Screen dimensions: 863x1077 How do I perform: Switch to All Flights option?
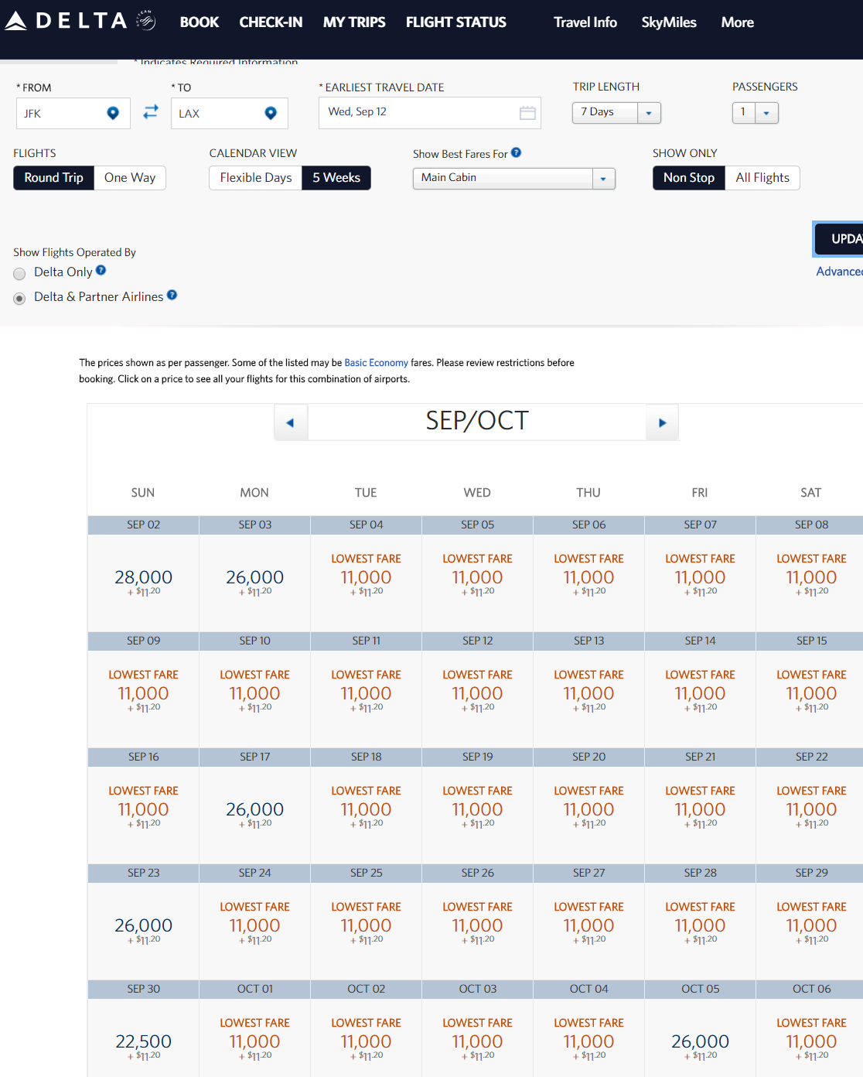(x=762, y=178)
